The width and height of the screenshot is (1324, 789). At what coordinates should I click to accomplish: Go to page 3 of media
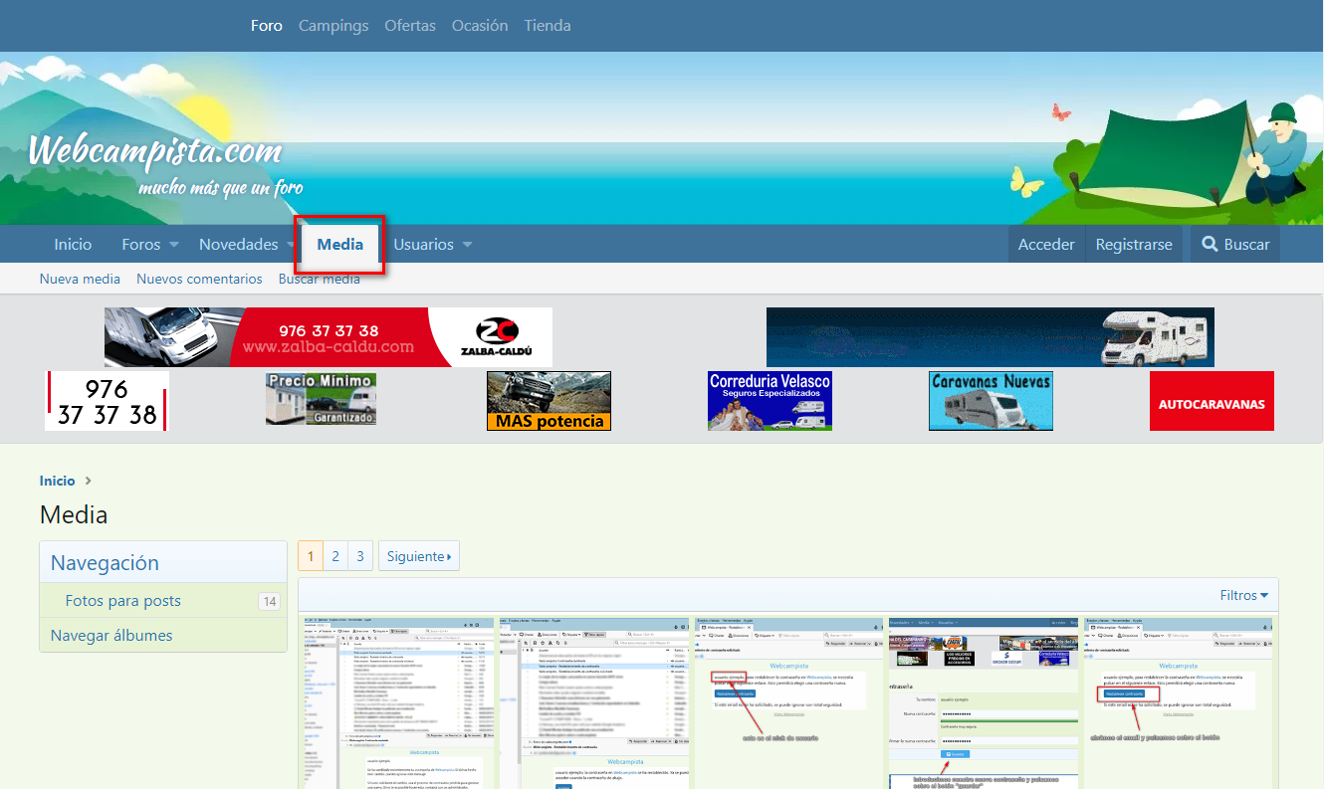pos(360,556)
